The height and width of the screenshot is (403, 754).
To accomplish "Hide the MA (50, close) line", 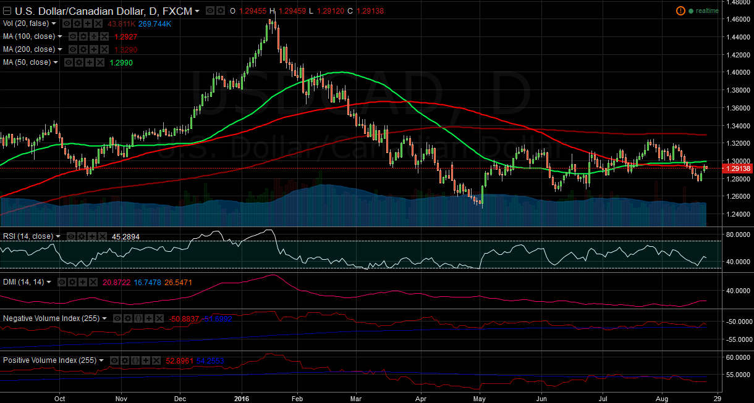I will (x=69, y=62).
